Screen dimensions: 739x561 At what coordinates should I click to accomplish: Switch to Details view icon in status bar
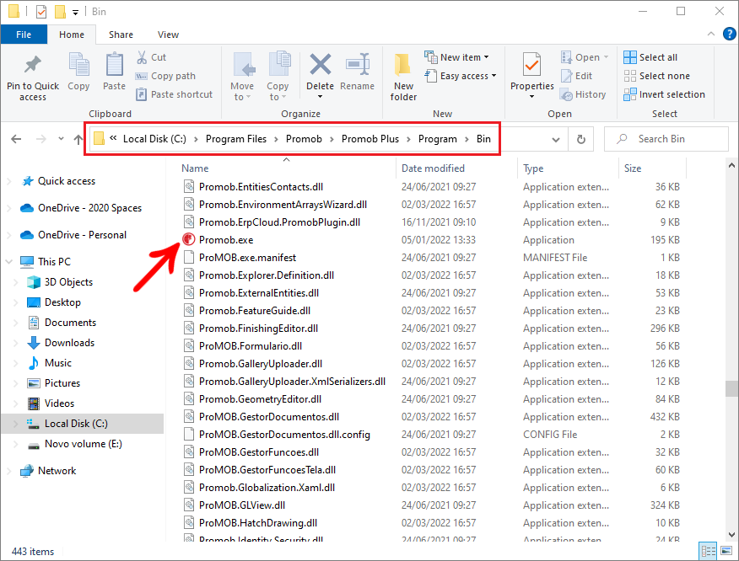coord(709,551)
